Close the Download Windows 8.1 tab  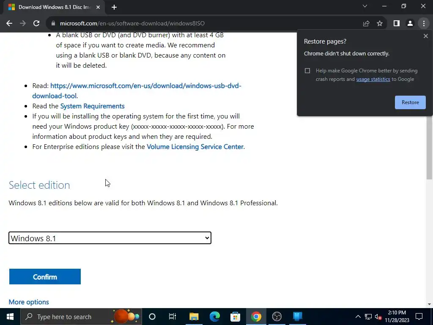point(98,8)
